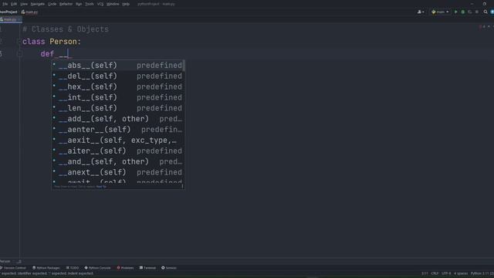Screen dimensions: 494x278
Task: Open the Tools menu
Action: [x=90, y=4]
